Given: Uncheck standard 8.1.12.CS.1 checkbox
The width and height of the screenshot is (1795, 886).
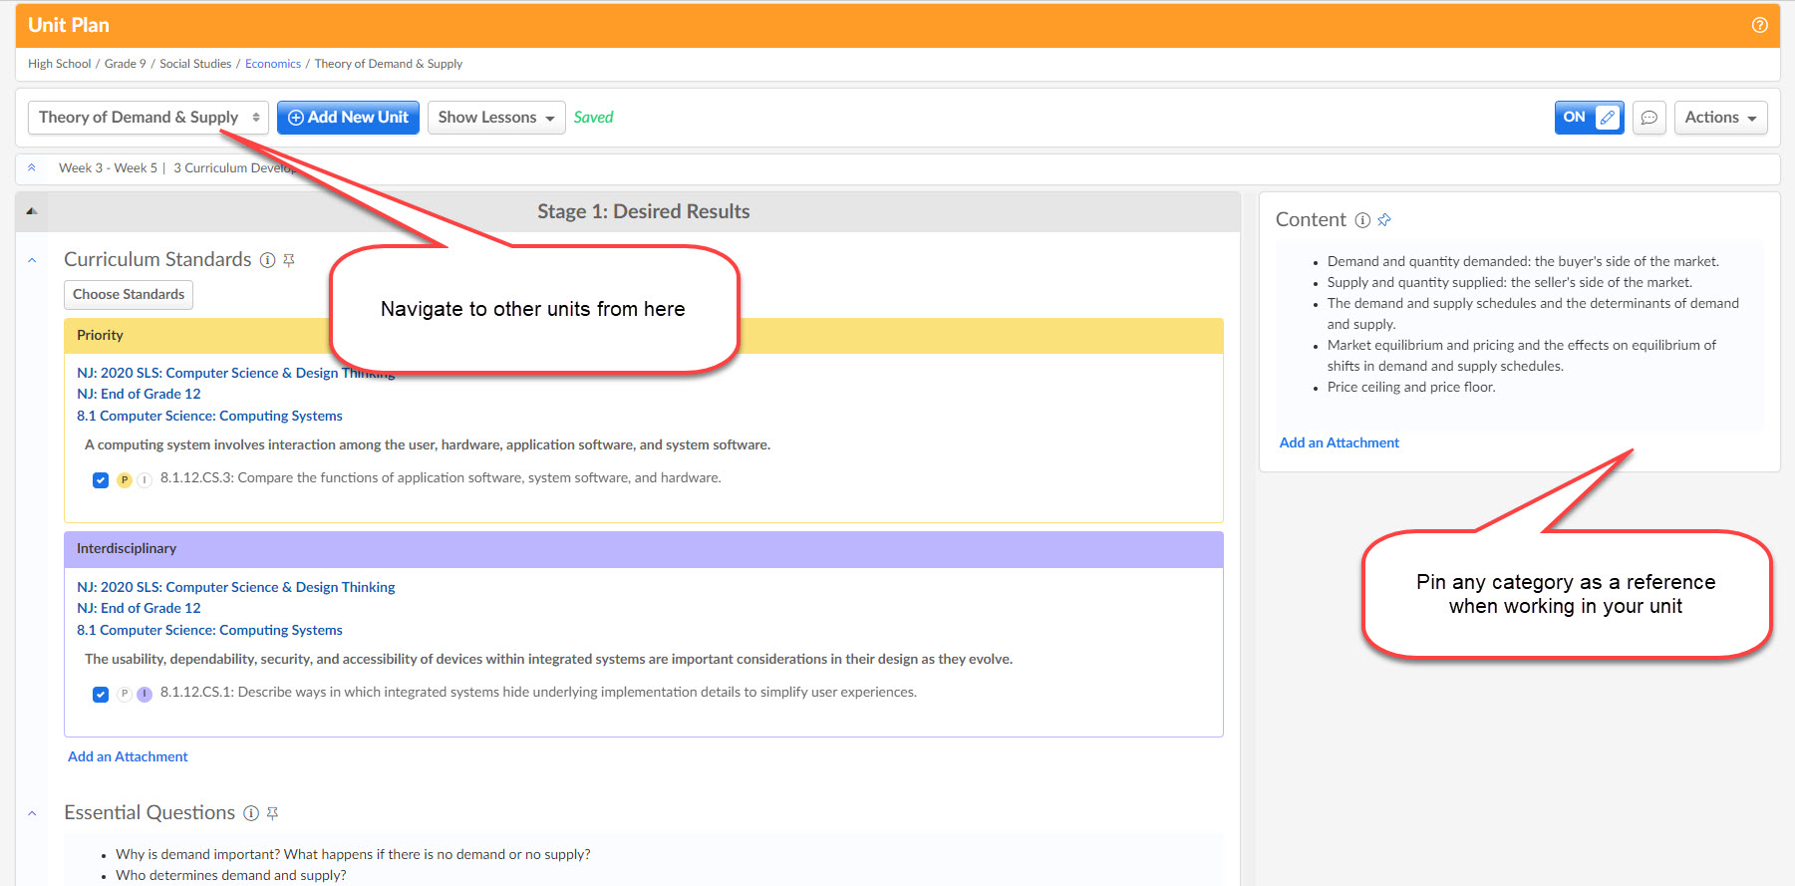Looking at the screenshot, I should click(101, 695).
